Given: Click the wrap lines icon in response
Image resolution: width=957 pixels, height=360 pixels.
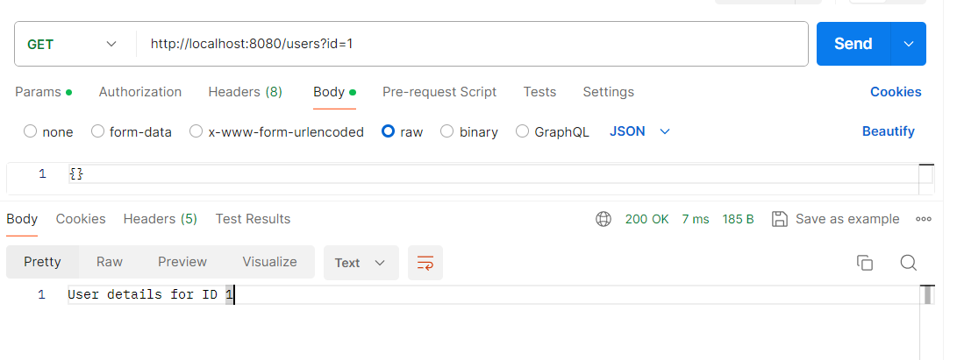Looking at the screenshot, I should [x=425, y=263].
